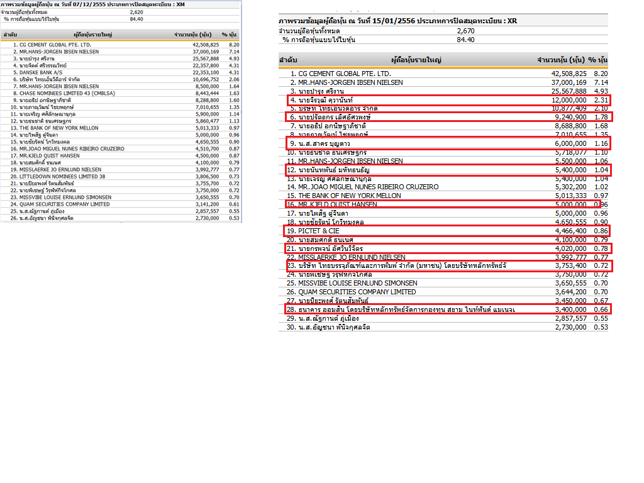Click THE BANK OF NEW YORK MELLON in XR table
644x483 pixels.
coord(349,196)
